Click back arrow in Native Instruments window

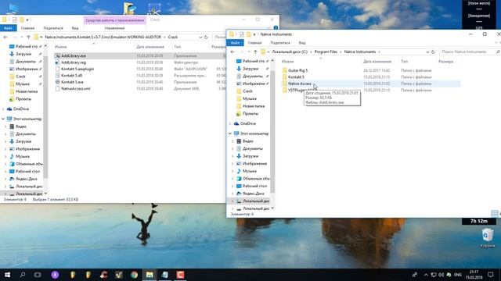[x=232, y=52]
